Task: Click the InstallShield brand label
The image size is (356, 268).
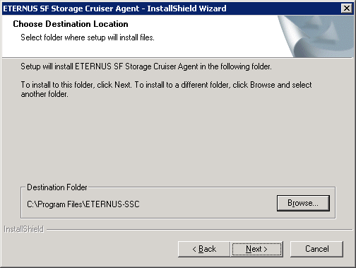Action: click(24, 229)
